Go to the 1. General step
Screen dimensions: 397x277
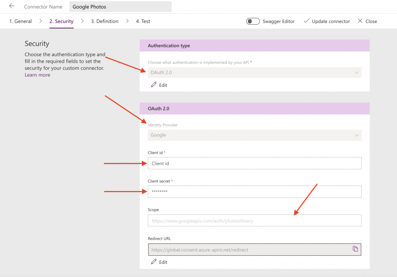click(x=21, y=21)
